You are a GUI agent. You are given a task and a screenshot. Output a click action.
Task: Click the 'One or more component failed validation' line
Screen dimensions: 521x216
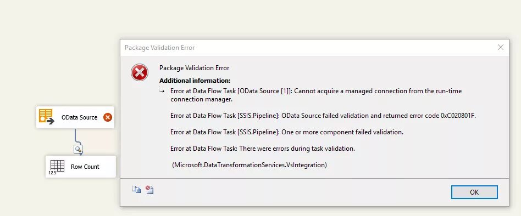click(x=287, y=132)
